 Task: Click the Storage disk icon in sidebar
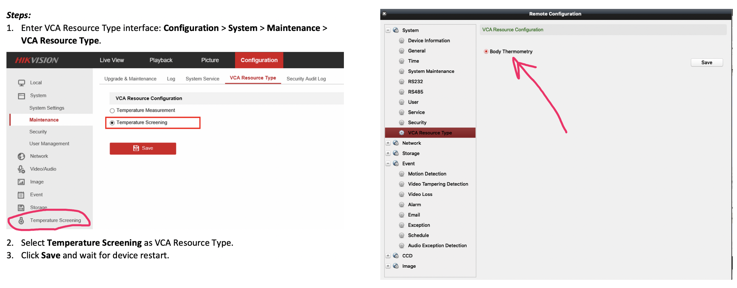click(x=21, y=208)
